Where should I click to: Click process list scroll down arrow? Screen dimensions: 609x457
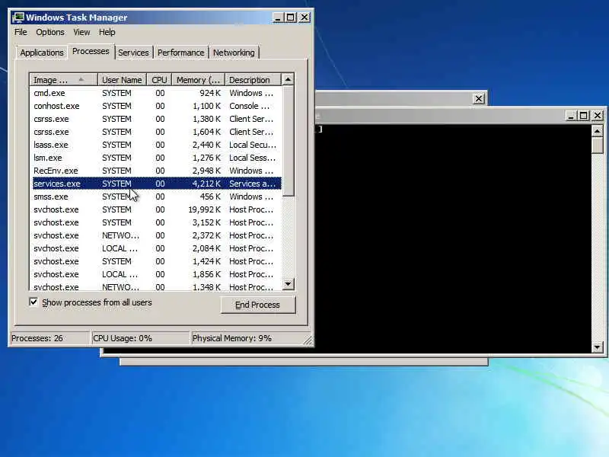coord(288,284)
